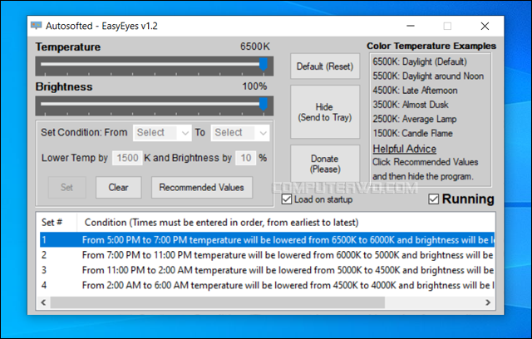Click the 4500K: Late Afternoon example

point(415,91)
